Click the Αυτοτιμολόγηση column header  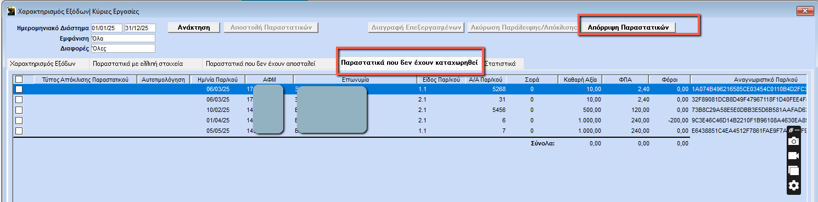[x=164, y=80]
